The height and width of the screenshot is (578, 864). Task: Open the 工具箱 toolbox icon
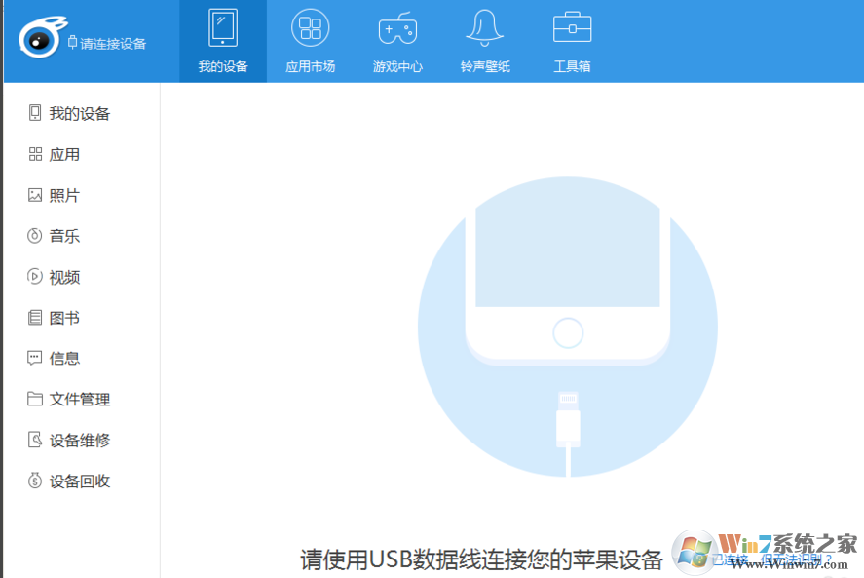(x=572, y=29)
